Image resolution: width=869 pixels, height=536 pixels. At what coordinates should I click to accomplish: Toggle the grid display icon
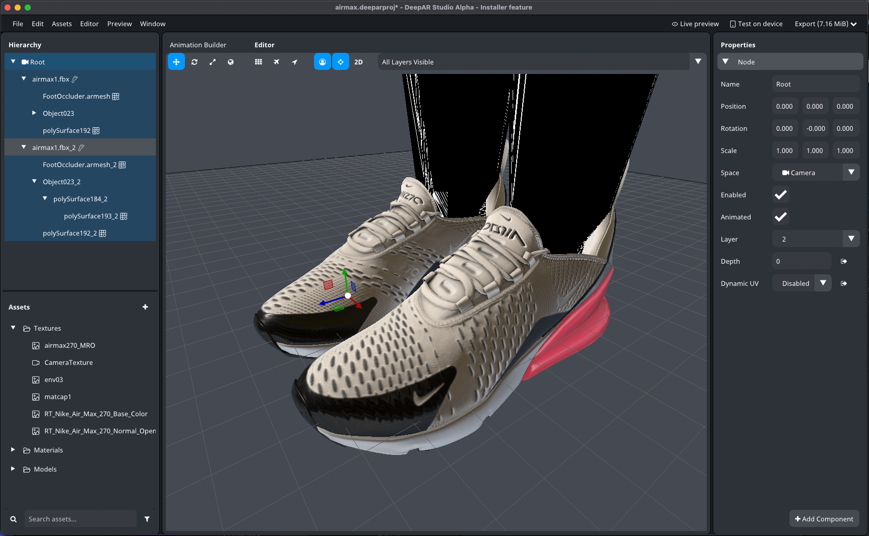pyautogui.click(x=258, y=61)
